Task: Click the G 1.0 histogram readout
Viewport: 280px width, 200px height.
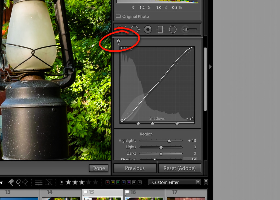Action: [154, 8]
